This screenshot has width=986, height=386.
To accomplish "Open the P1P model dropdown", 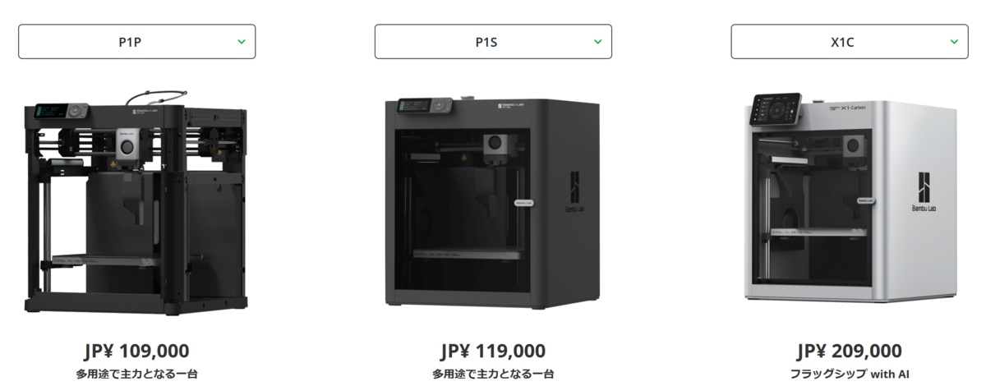I will [x=136, y=41].
